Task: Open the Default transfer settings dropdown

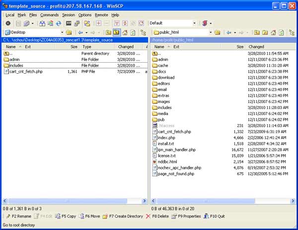Action: pyautogui.click(x=193, y=23)
